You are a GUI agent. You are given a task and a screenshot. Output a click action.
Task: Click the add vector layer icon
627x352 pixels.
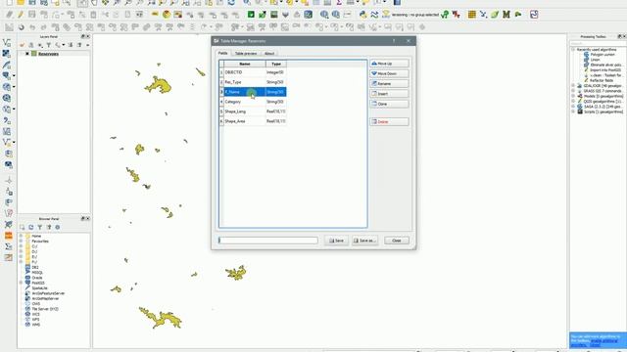[x=7, y=42]
